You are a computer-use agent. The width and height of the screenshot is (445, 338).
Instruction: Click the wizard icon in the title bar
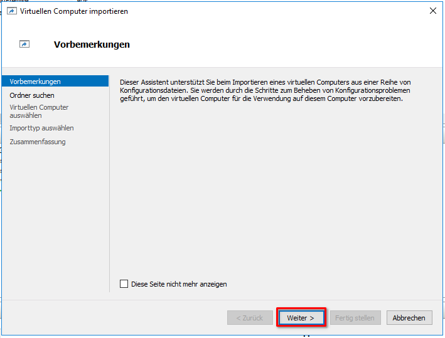pos(11,11)
